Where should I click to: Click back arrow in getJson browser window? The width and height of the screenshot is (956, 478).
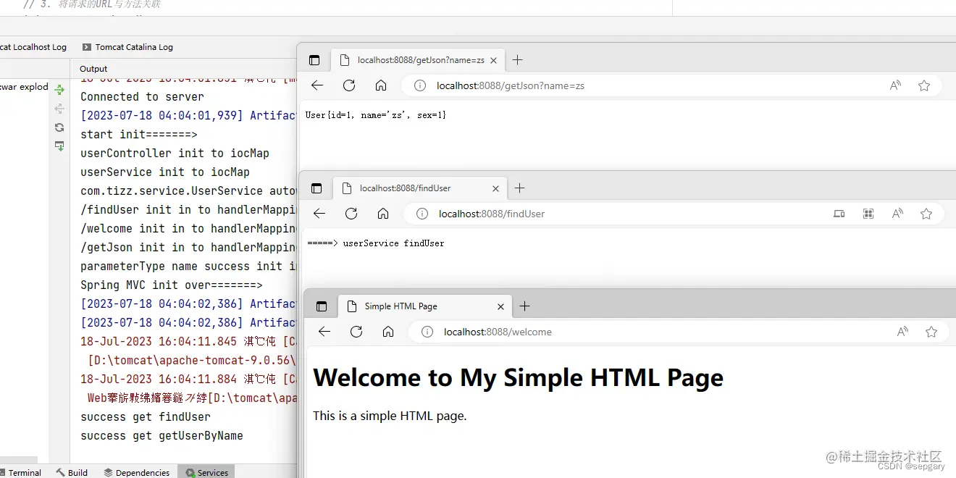click(x=317, y=85)
